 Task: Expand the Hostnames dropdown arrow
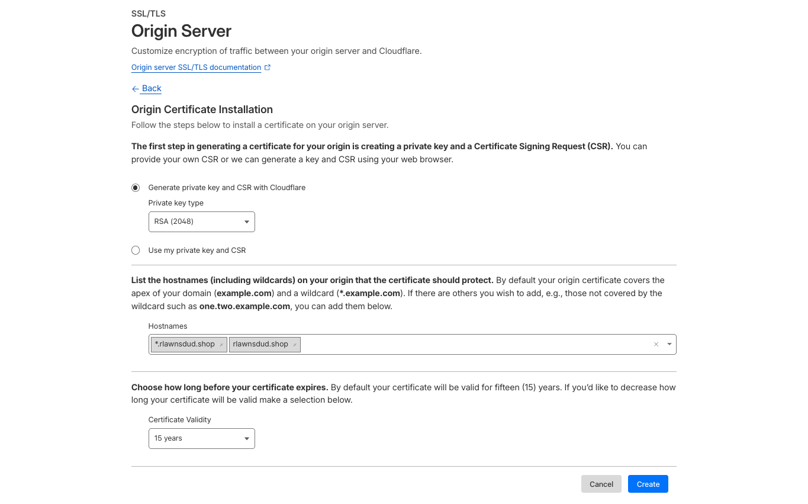(x=669, y=344)
